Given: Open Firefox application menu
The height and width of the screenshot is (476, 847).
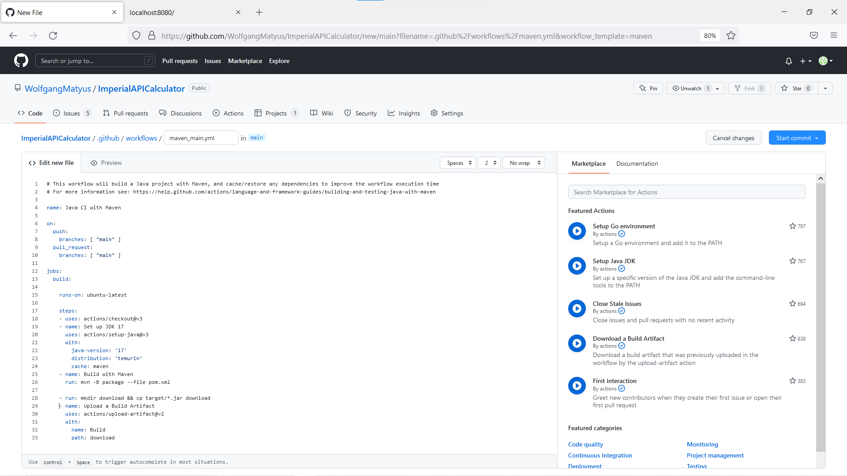Looking at the screenshot, I should pyautogui.click(x=833, y=36).
